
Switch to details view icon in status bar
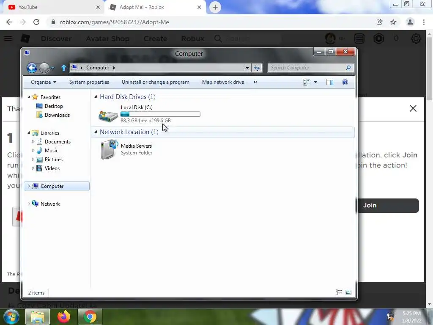click(x=339, y=292)
